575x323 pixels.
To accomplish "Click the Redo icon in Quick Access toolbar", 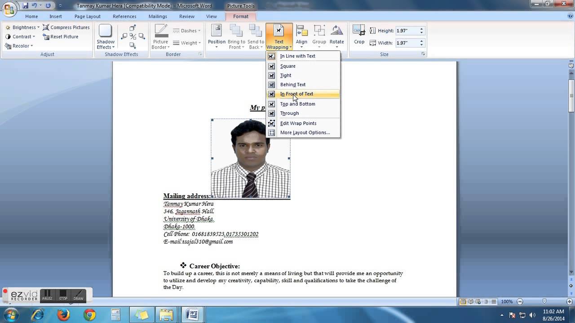I will click(x=48, y=6).
